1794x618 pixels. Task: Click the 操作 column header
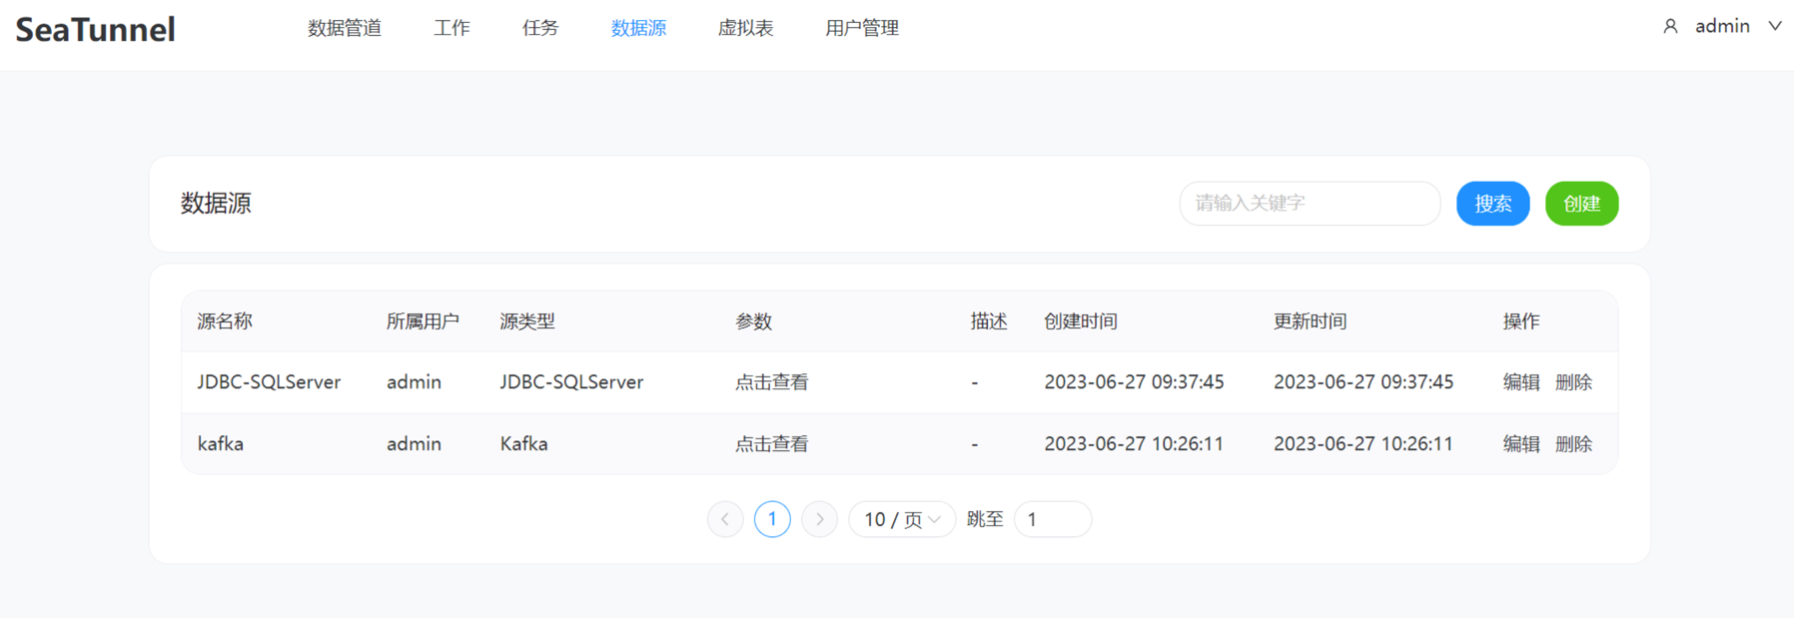tap(1521, 321)
